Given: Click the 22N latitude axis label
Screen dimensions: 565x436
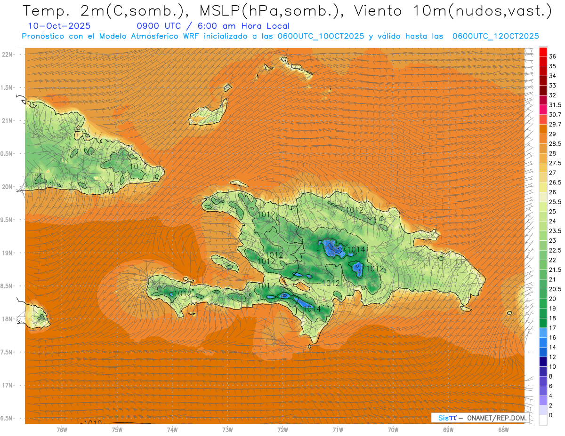Looking at the screenshot, I should pos(8,55).
